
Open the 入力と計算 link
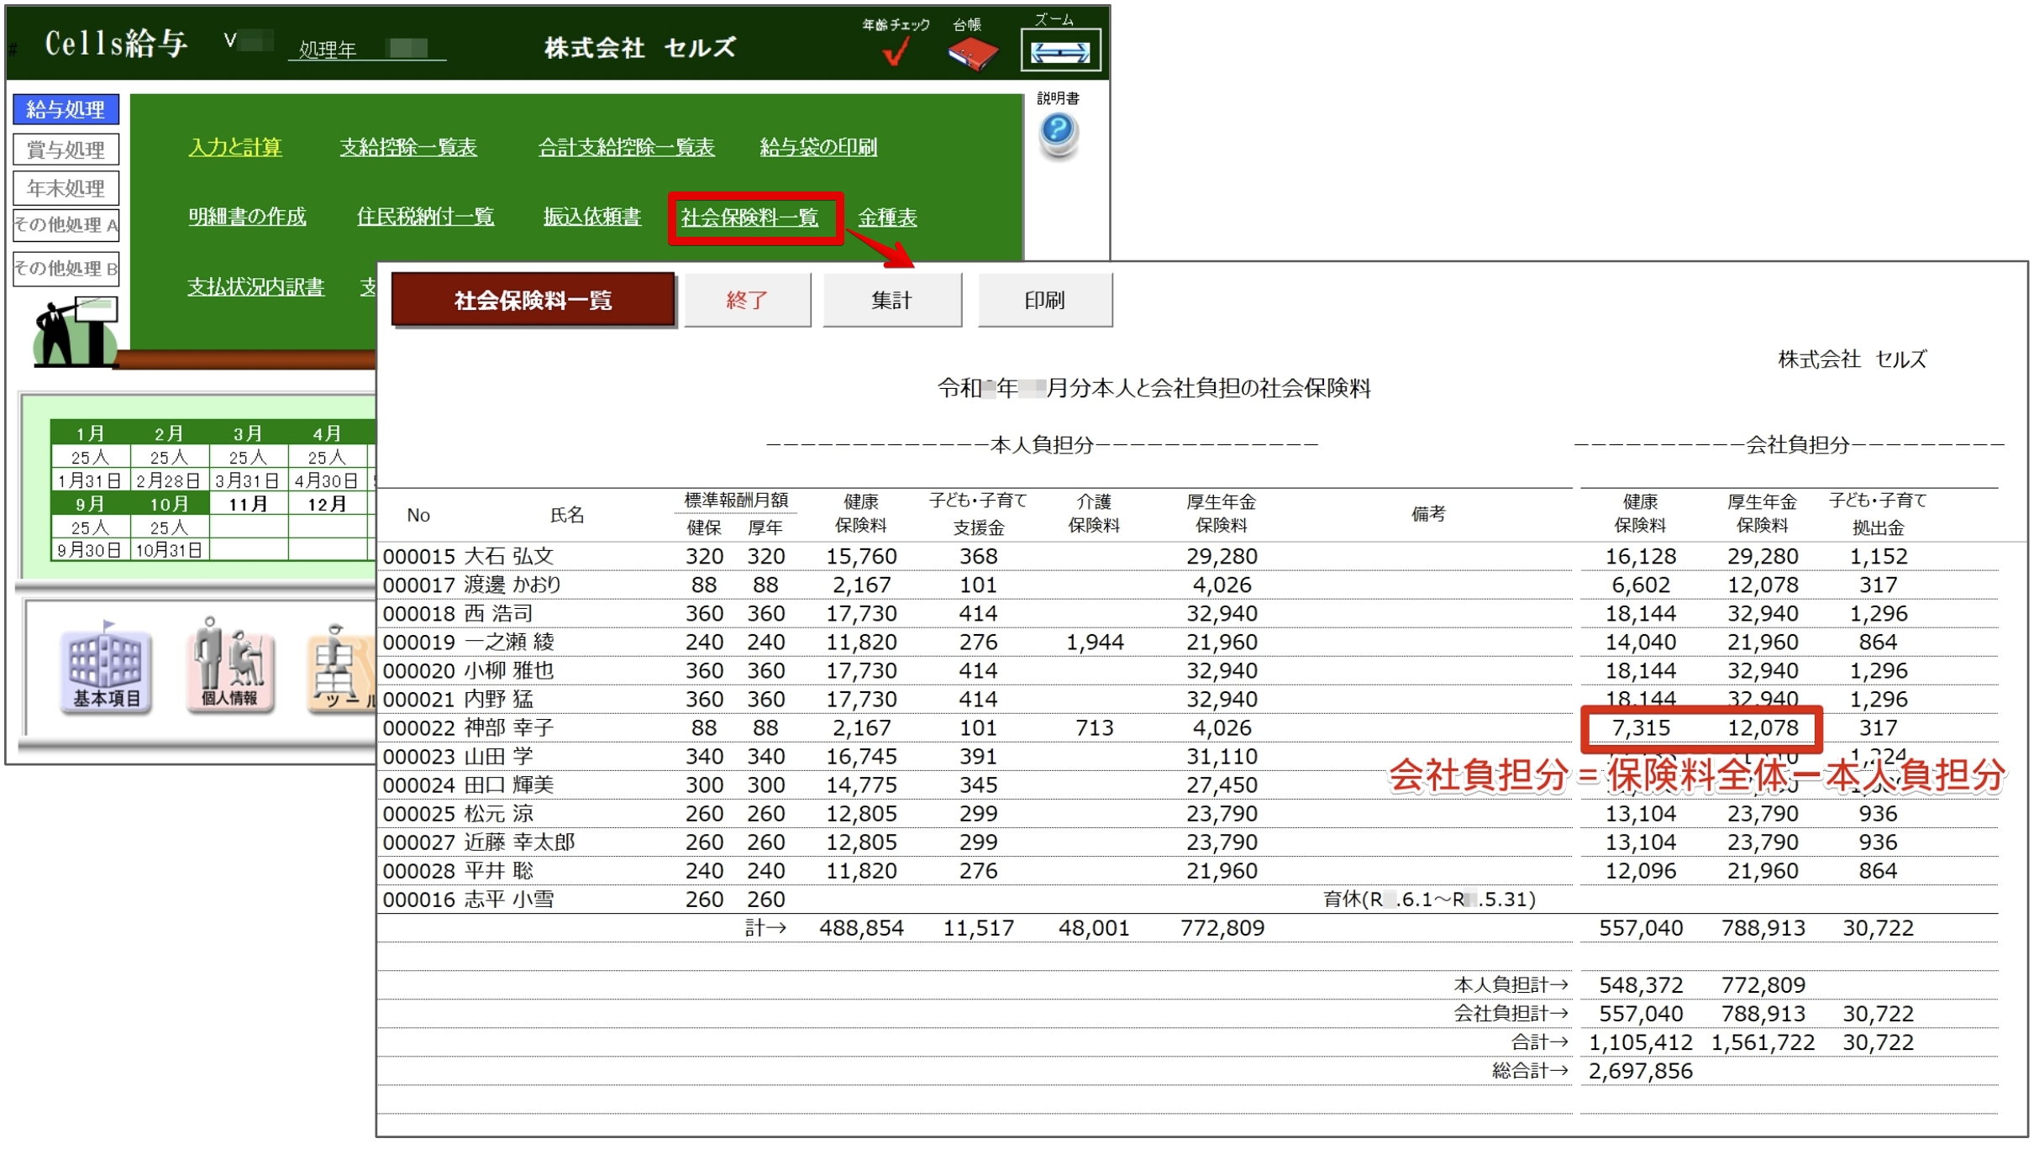[235, 148]
